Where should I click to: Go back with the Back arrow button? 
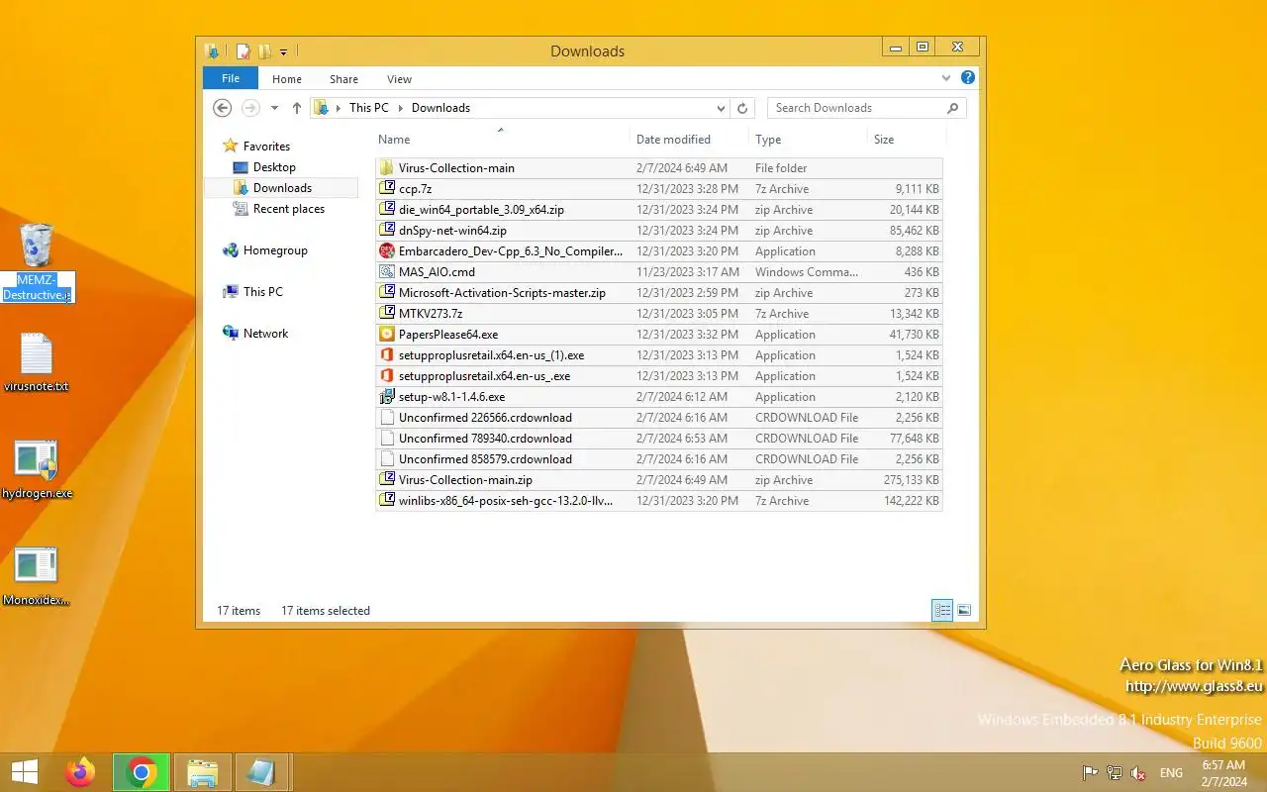click(x=223, y=108)
